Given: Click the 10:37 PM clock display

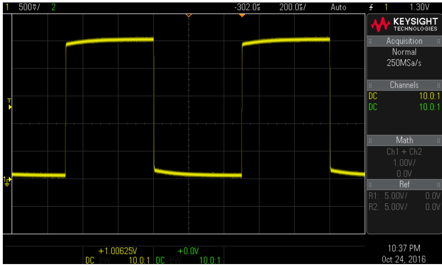Looking at the screenshot, I should point(404,249).
